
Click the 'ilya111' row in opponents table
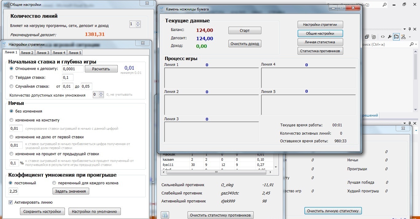coord(217,164)
